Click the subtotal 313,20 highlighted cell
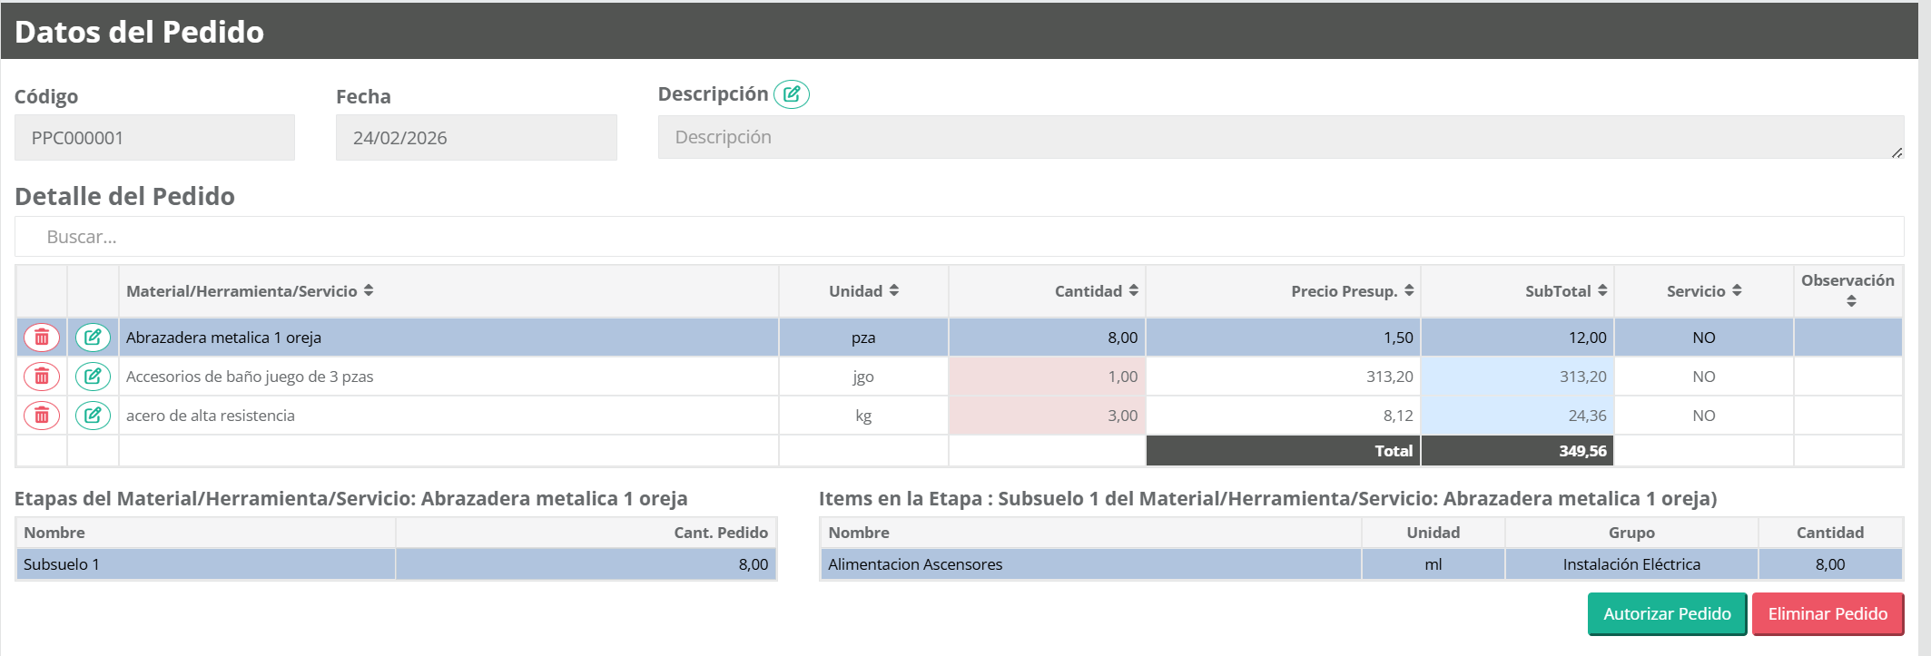 (x=1517, y=377)
